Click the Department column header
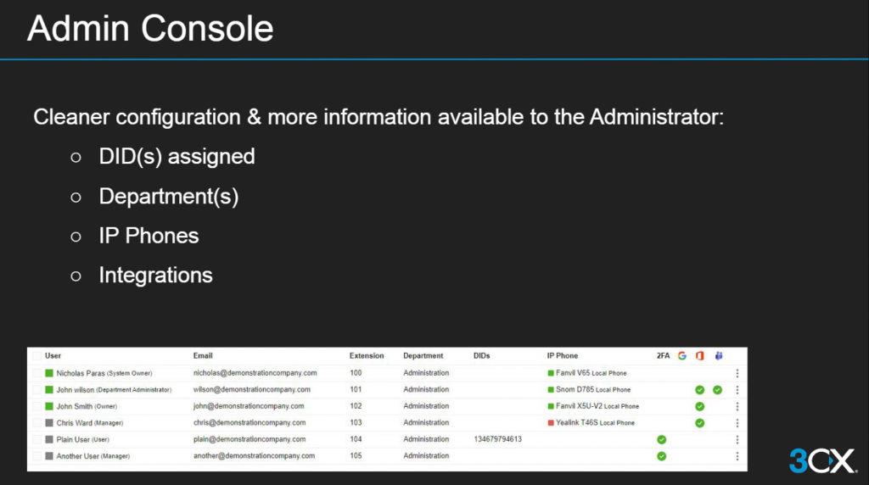Image resolution: width=869 pixels, height=485 pixels. pyautogui.click(x=423, y=356)
